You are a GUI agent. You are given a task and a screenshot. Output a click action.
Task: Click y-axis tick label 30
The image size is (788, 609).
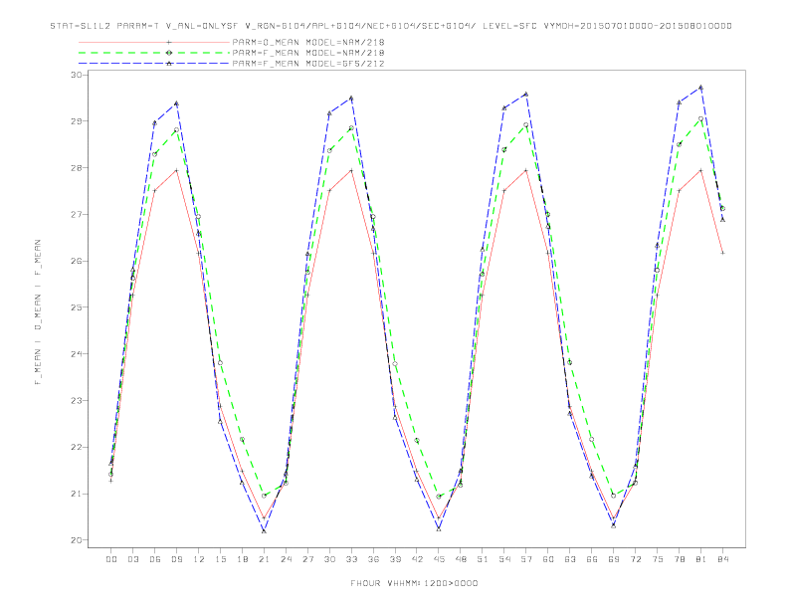[x=76, y=75]
